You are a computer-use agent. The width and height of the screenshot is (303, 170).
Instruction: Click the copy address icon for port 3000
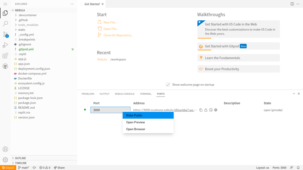click(x=201, y=110)
